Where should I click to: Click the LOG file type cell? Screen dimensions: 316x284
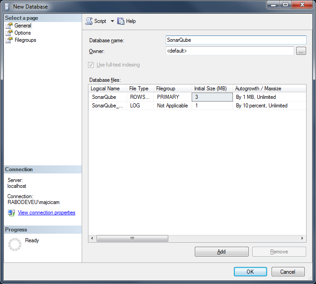pyautogui.click(x=140, y=106)
